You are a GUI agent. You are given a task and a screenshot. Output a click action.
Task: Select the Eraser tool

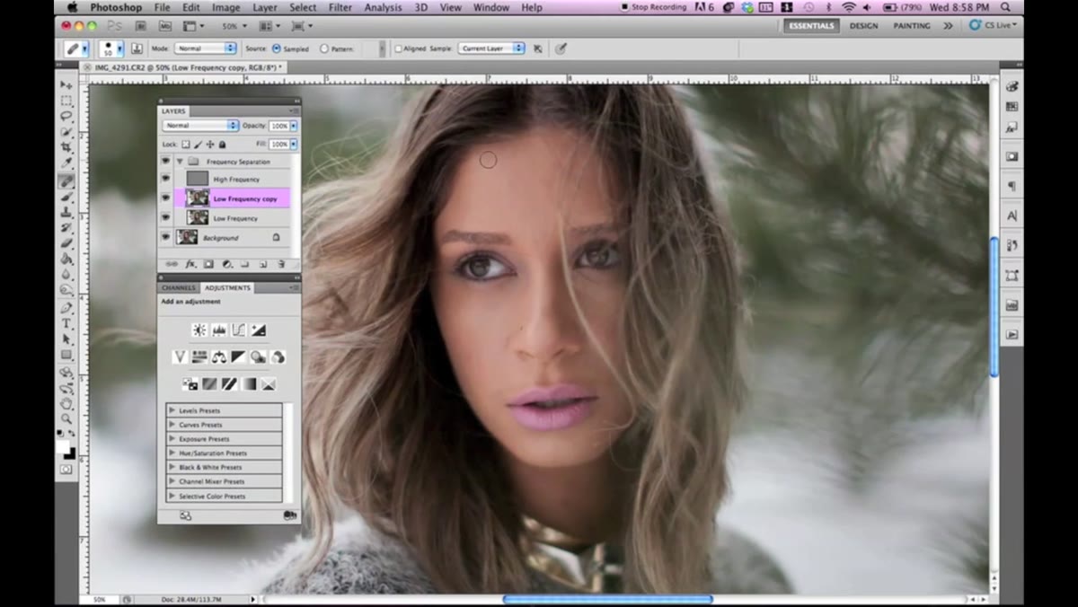pyautogui.click(x=66, y=243)
